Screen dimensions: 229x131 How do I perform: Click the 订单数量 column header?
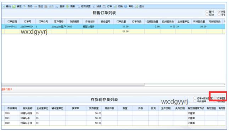tap(121, 22)
